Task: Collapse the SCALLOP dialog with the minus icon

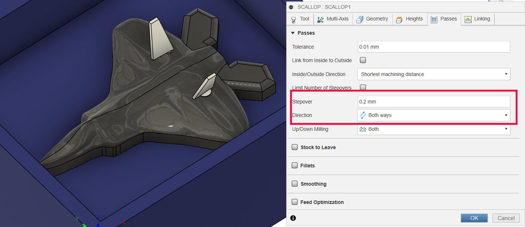Action: [291, 7]
